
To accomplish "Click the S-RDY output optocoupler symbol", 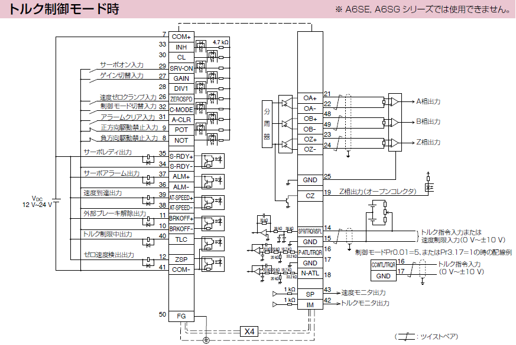I will coord(213,160).
